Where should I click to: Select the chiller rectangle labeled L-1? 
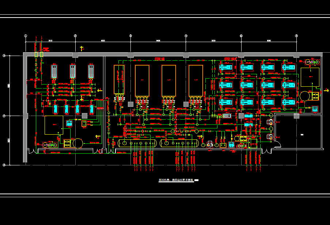click(142, 81)
